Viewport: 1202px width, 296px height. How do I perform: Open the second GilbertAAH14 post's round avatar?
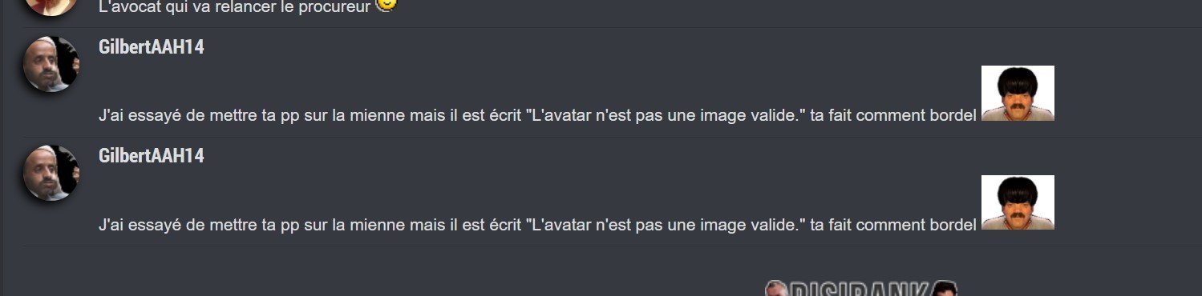click(x=51, y=173)
